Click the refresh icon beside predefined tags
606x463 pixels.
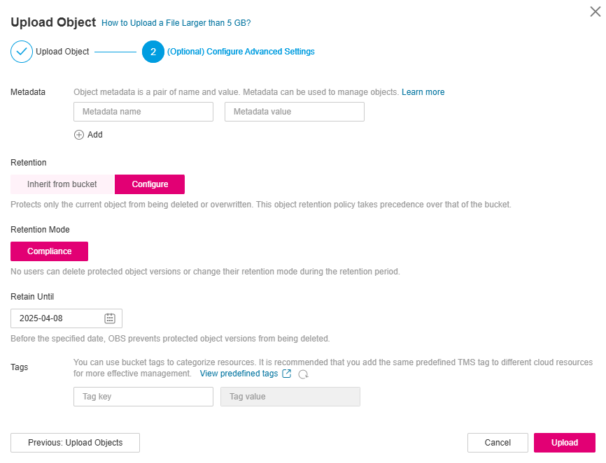pos(304,374)
